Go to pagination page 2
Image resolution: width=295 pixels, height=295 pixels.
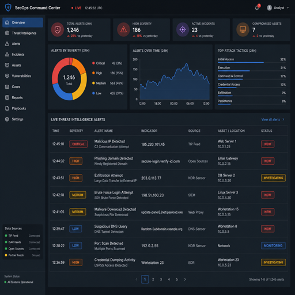pos(153,279)
